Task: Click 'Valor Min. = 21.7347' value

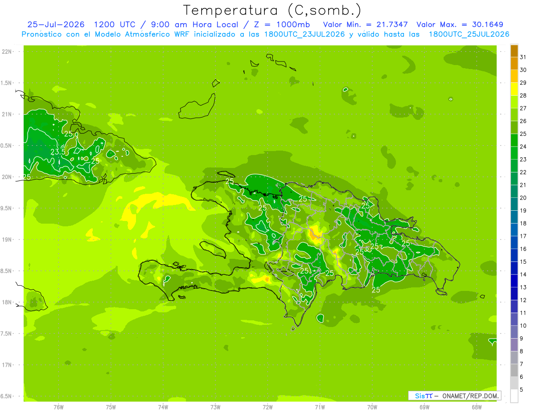Action: coord(365,25)
